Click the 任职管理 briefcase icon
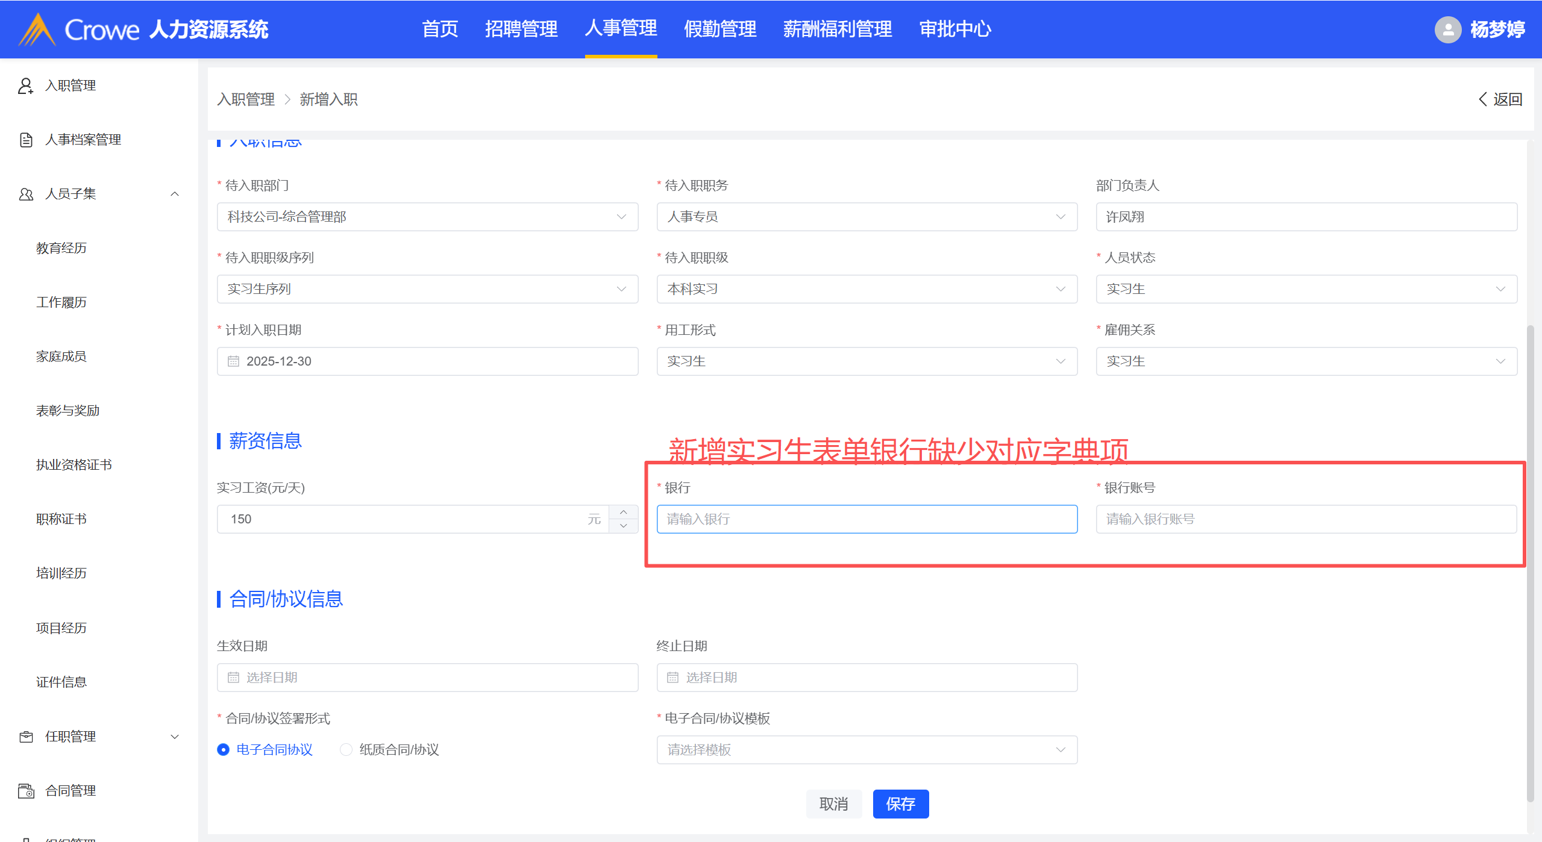Screen dimensions: 1542x842 click(26, 737)
